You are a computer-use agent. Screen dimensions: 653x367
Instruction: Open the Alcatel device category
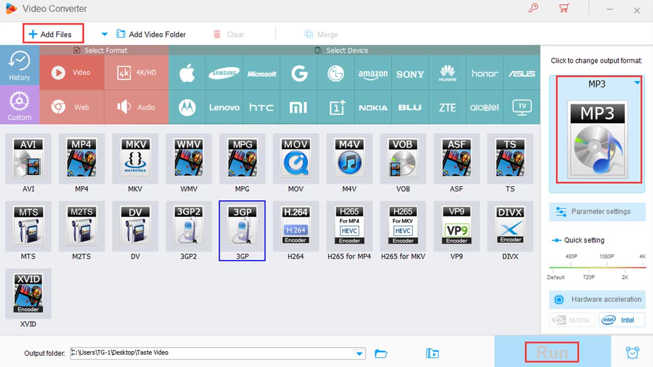(485, 108)
